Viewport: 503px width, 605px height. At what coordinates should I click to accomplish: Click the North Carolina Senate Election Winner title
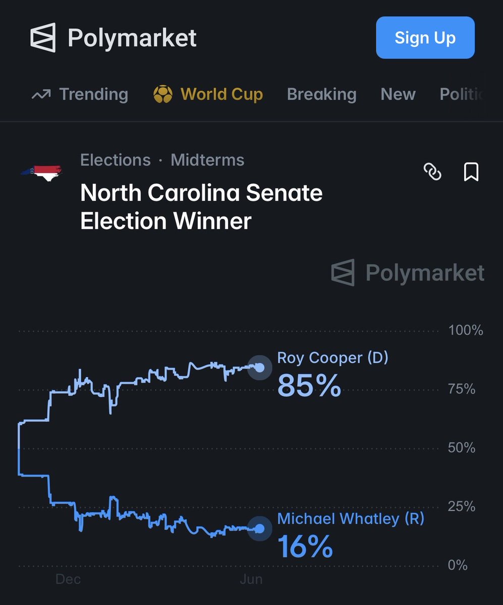pos(201,207)
